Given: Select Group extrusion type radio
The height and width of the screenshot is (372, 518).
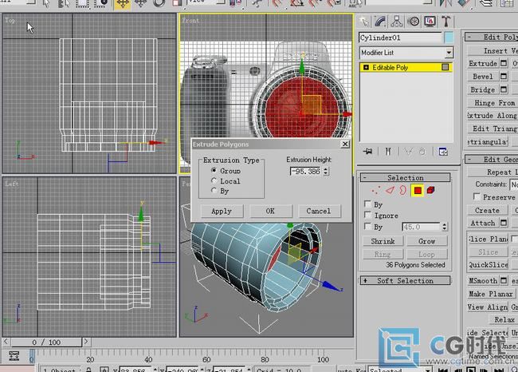Looking at the screenshot, I should point(214,171).
